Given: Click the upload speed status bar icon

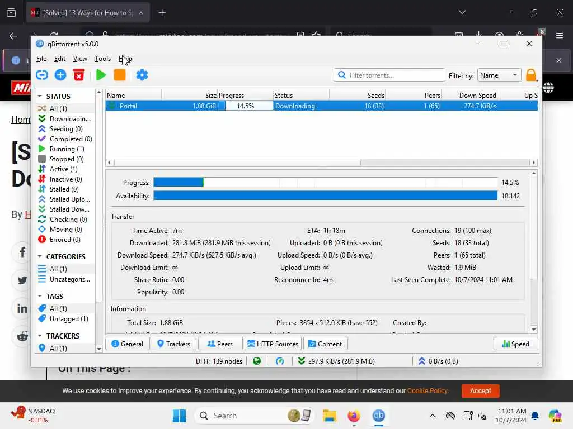Looking at the screenshot, I should [422, 361].
